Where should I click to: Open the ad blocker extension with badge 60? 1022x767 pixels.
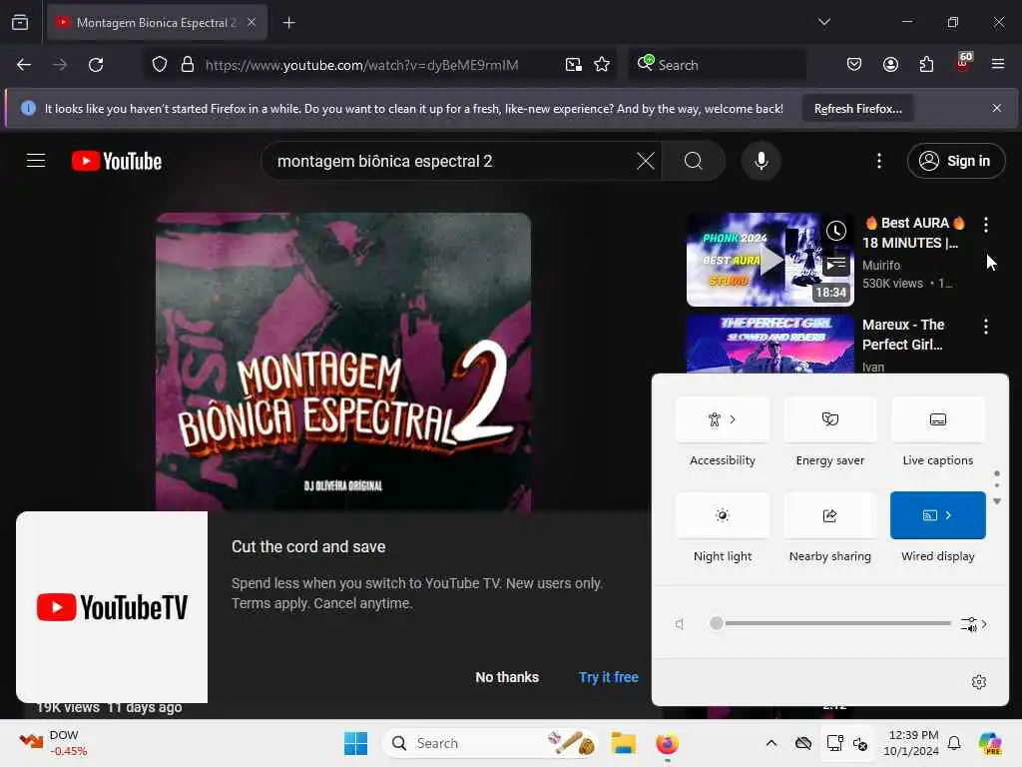click(963, 63)
